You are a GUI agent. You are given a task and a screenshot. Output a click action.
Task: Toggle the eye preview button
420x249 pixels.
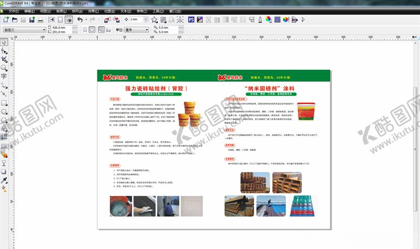point(69,19)
